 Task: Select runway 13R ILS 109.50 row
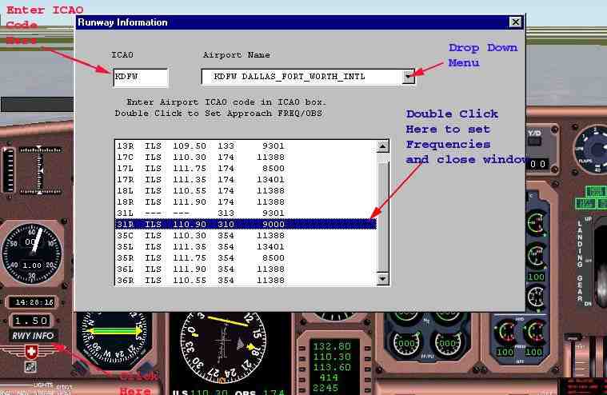[x=246, y=146]
